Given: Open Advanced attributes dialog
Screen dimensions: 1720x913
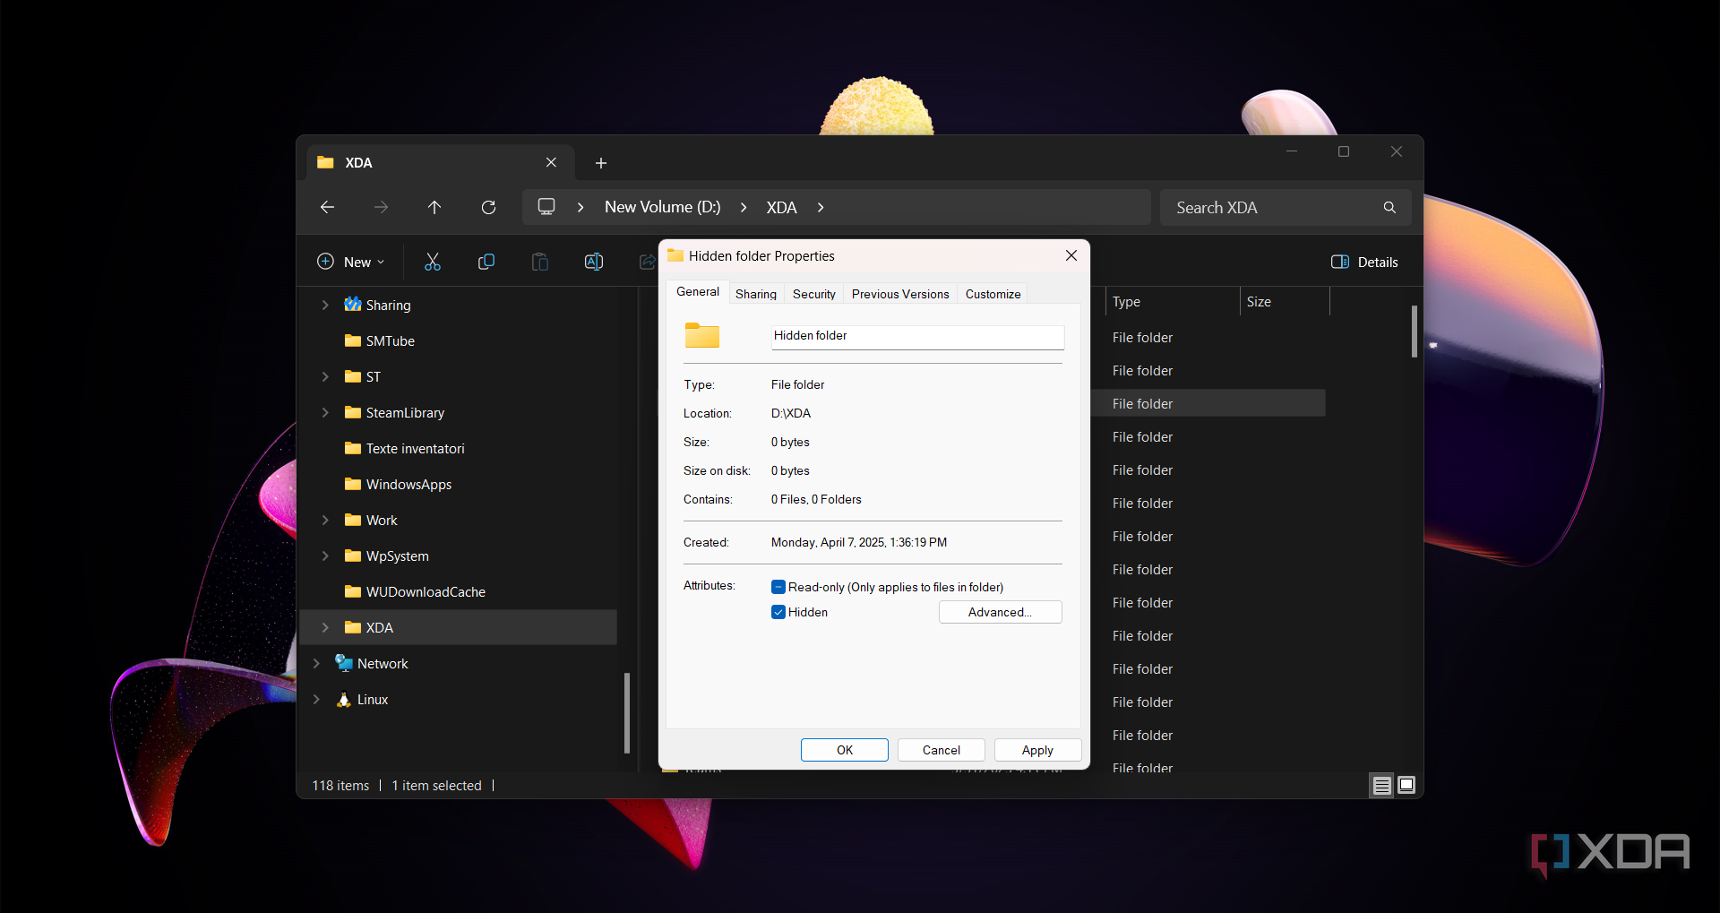Looking at the screenshot, I should pyautogui.click(x=1000, y=612).
